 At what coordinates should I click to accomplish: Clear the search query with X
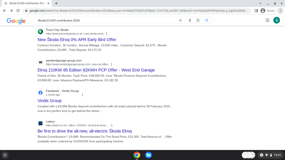(x=180, y=20)
